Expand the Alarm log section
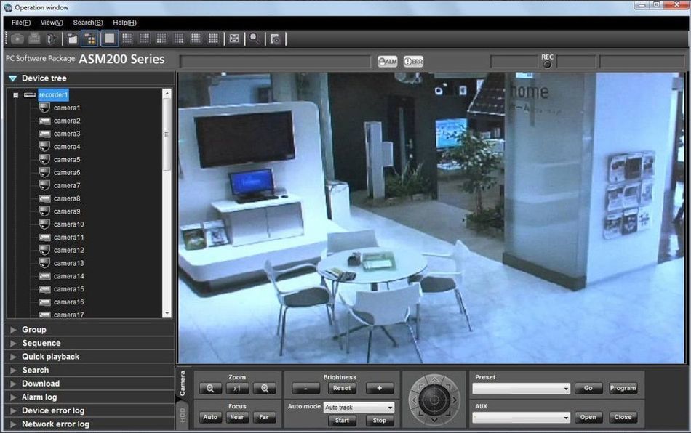The height and width of the screenshot is (433, 691). [44, 397]
